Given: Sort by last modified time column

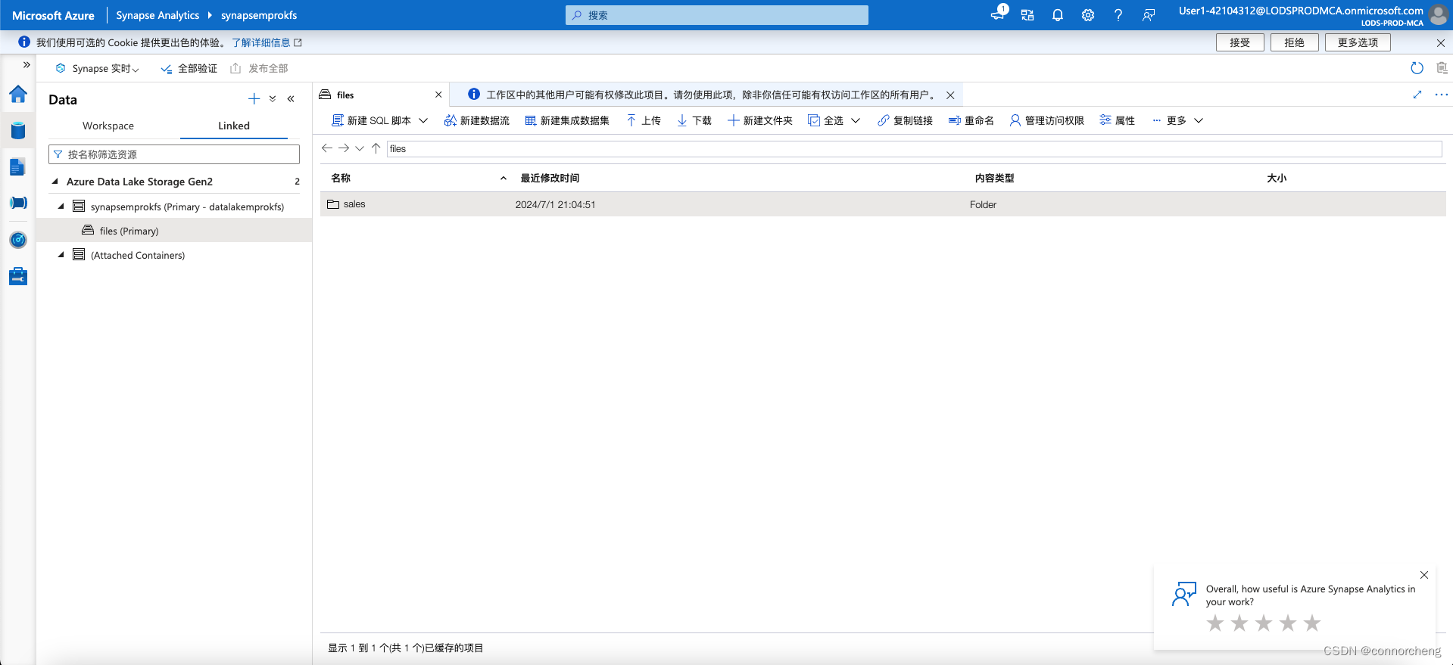Looking at the screenshot, I should pyautogui.click(x=550, y=178).
